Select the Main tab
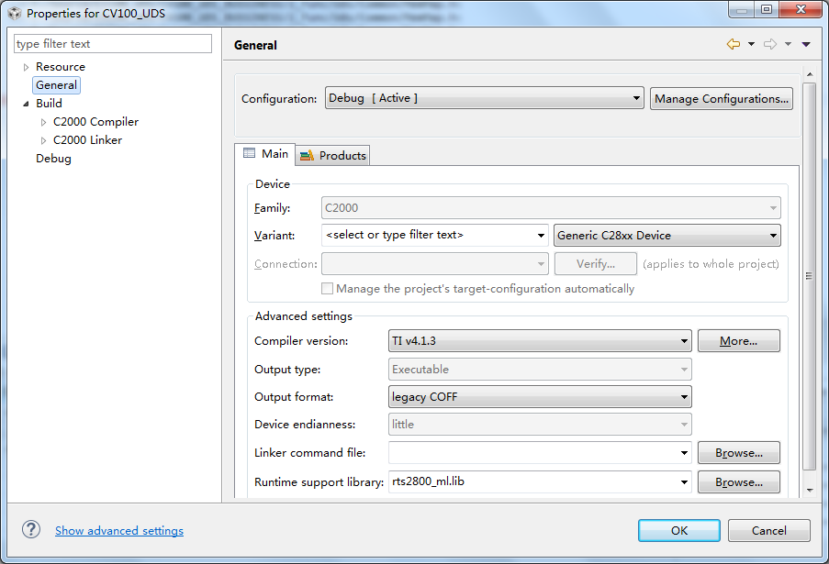 point(265,154)
